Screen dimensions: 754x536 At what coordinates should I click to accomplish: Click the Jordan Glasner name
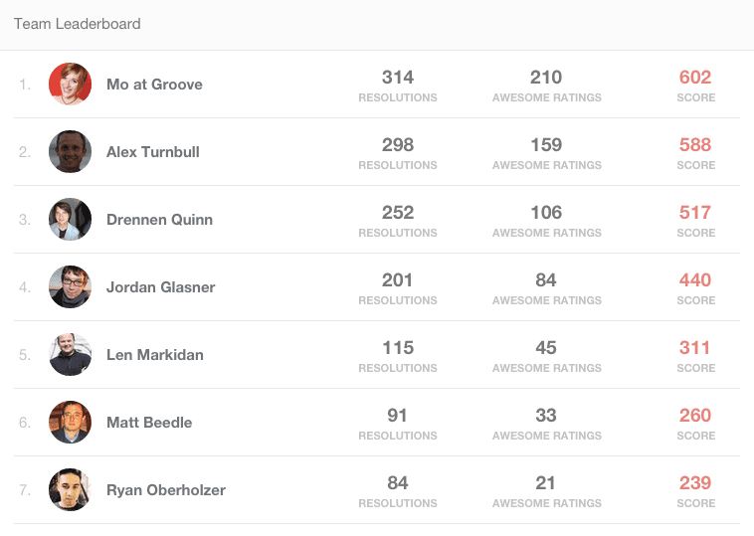(x=161, y=287)
